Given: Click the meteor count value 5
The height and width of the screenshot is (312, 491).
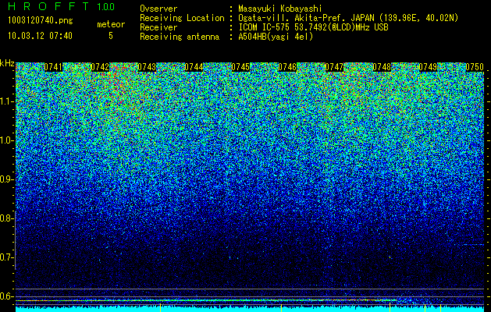Looking at the screenshot, I should 111,36.
